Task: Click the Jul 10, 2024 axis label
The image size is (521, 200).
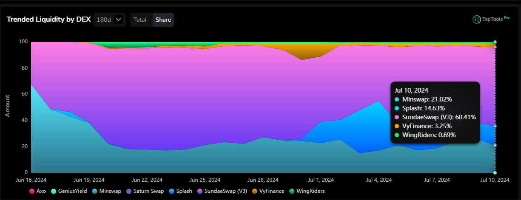Action: [x=495, y=180]
